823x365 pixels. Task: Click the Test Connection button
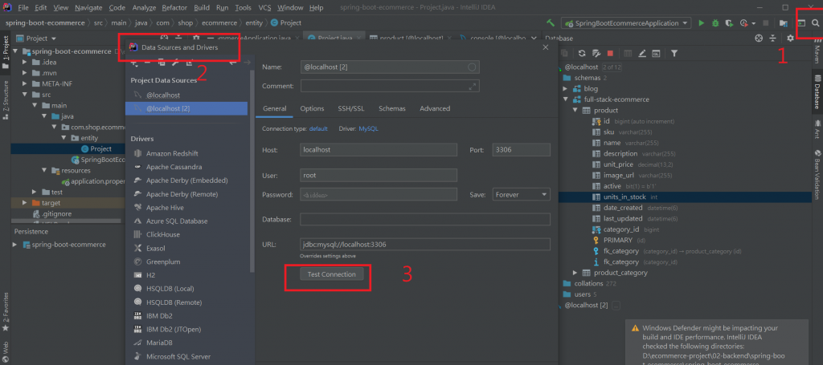point(332,274)
